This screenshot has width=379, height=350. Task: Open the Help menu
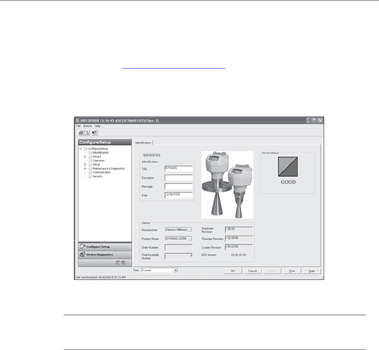coord(98,126)
